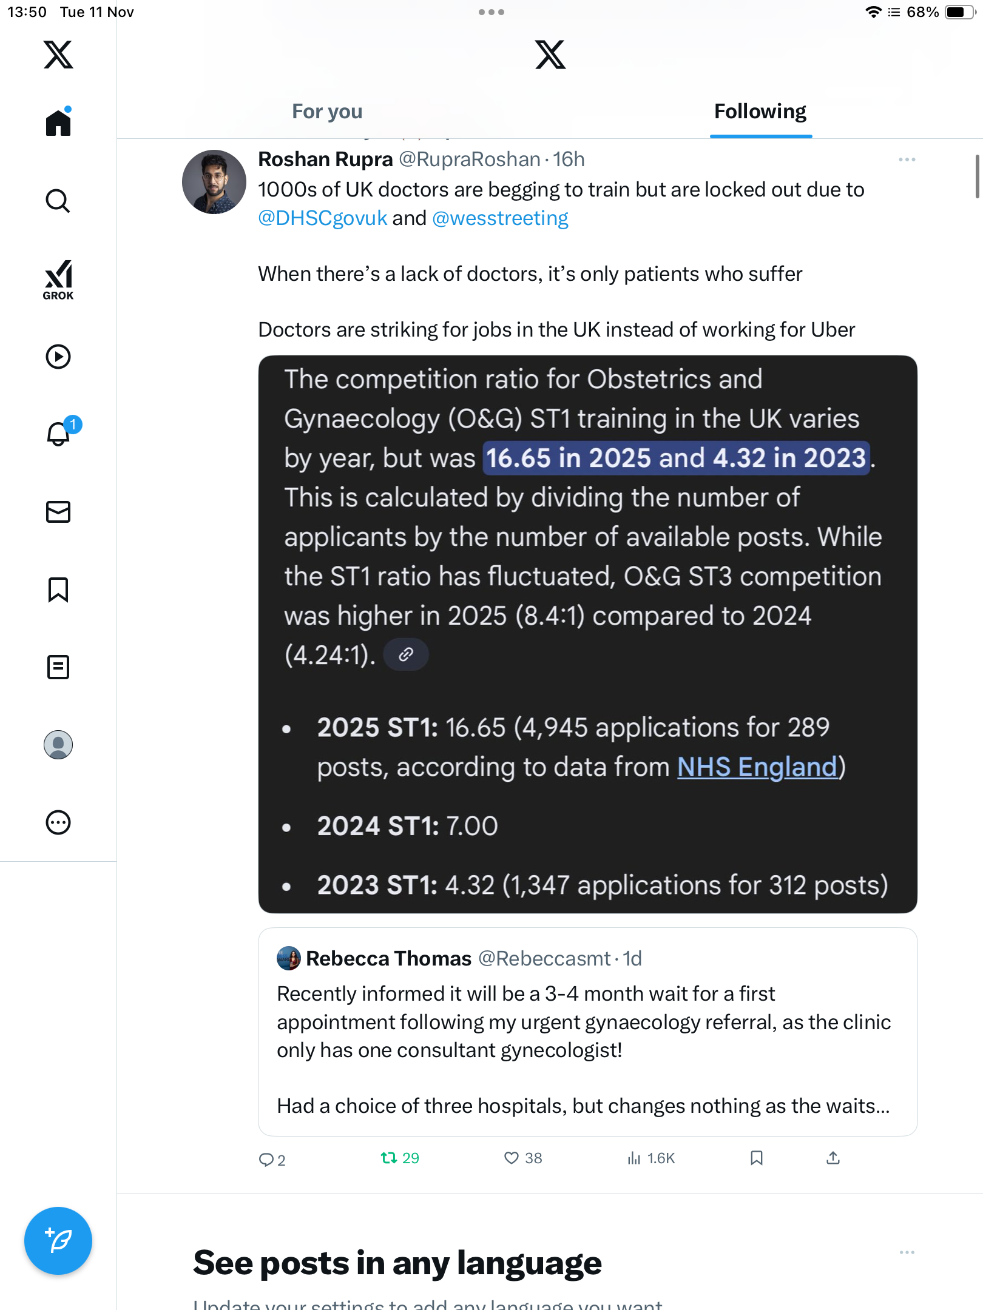This screenshot has height=1310, width=983.
Task: Tap the compose new post button
Action: pos(58,1241)
